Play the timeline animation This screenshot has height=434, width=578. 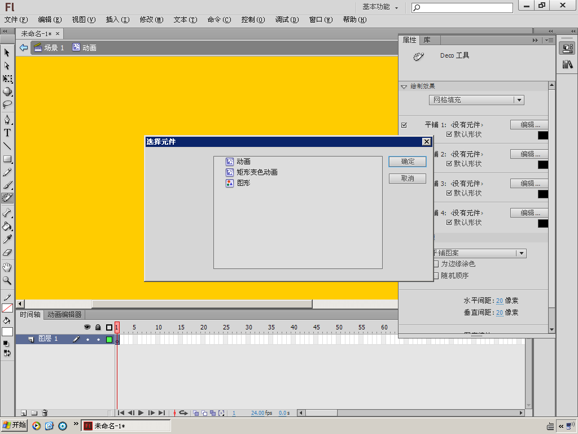tap(141, 413)
